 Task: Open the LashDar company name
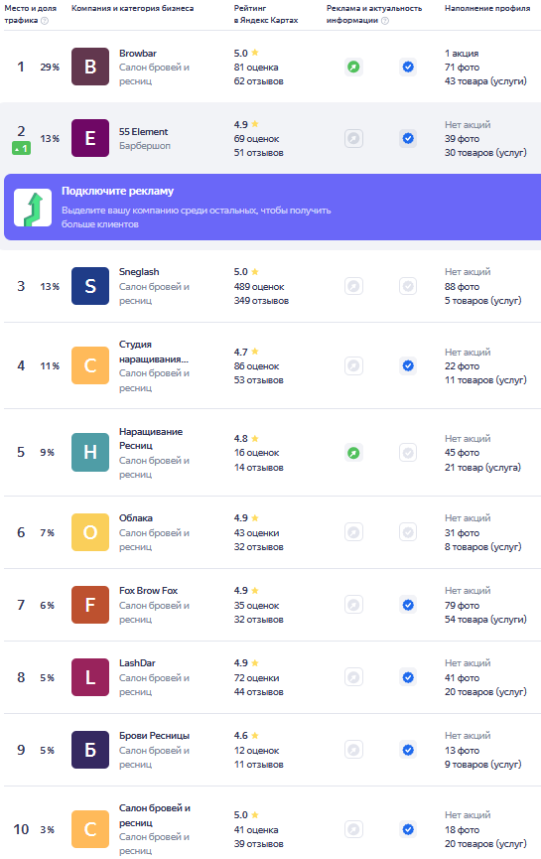(137, 663)
